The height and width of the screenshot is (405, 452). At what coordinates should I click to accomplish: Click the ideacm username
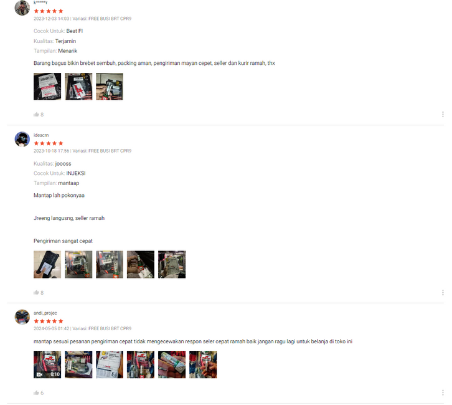pos(41,135)
